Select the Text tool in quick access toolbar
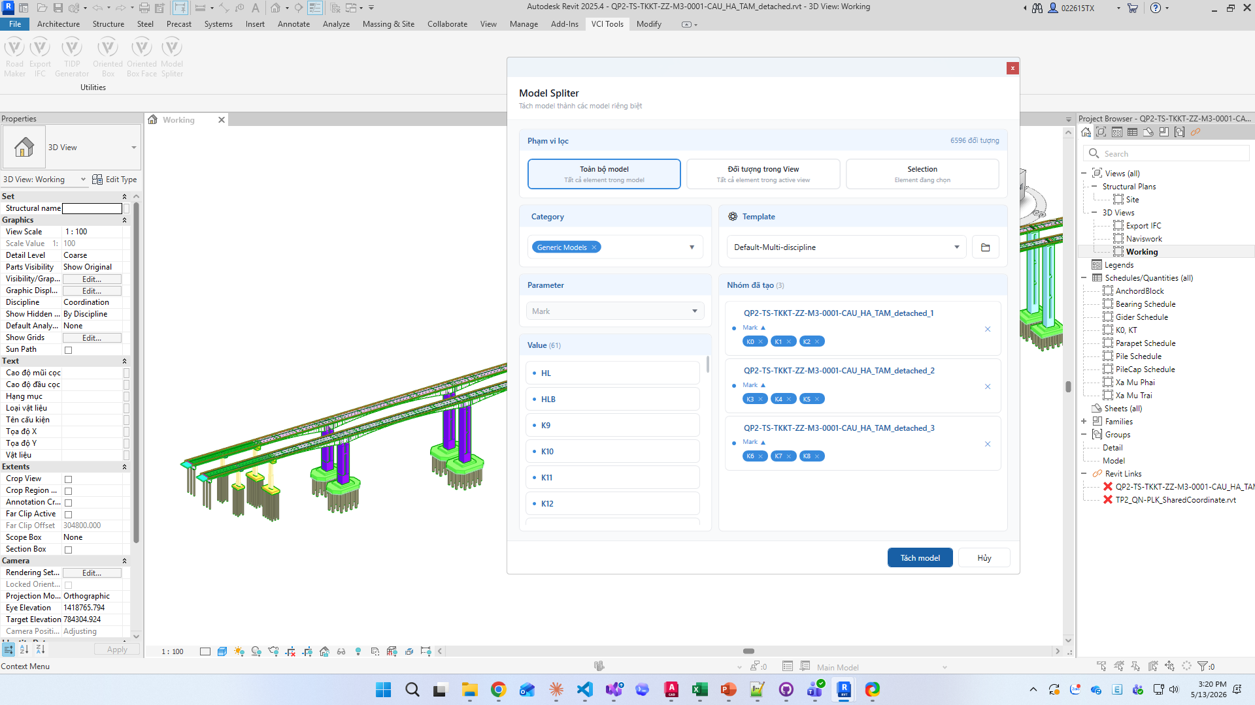Viewport: 1255px width, 705px height. pyautogui.click(x=255, y=8)
